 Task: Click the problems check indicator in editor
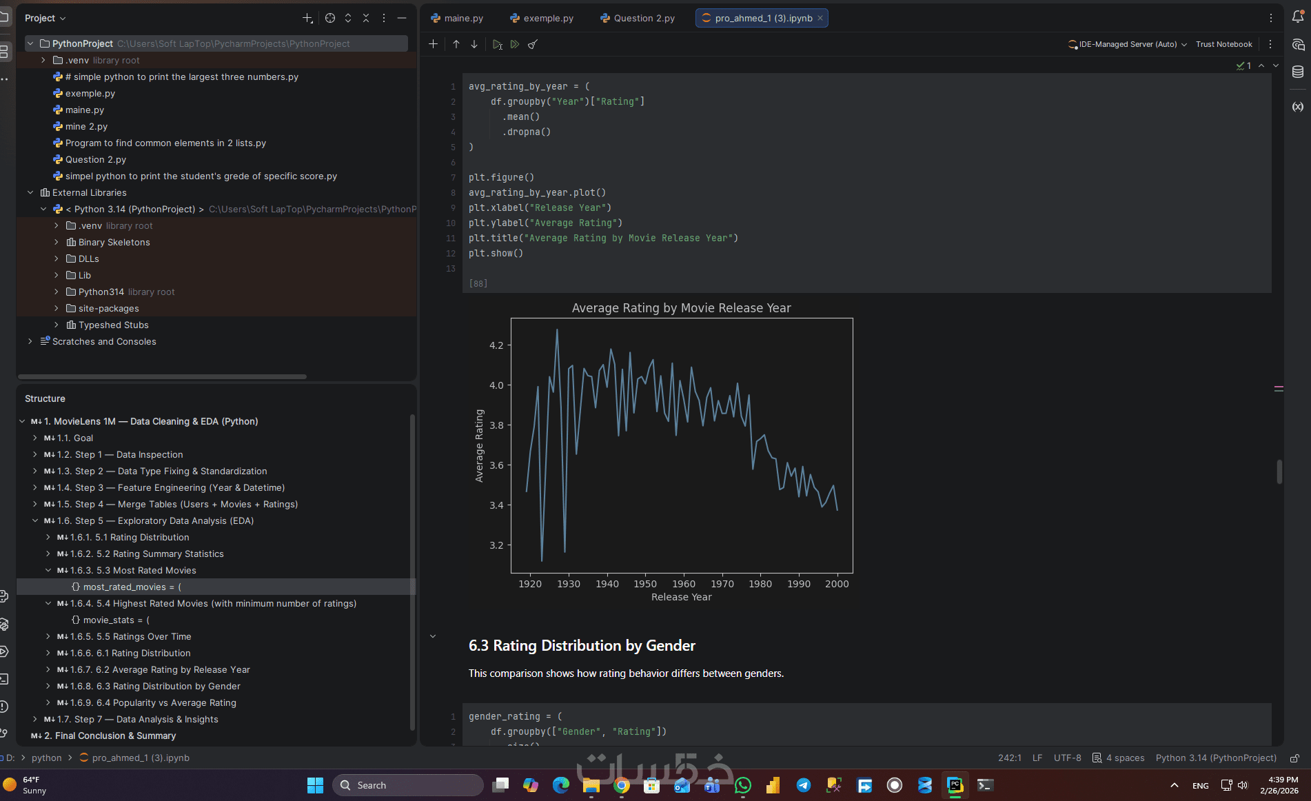[x=1244, y=65]
